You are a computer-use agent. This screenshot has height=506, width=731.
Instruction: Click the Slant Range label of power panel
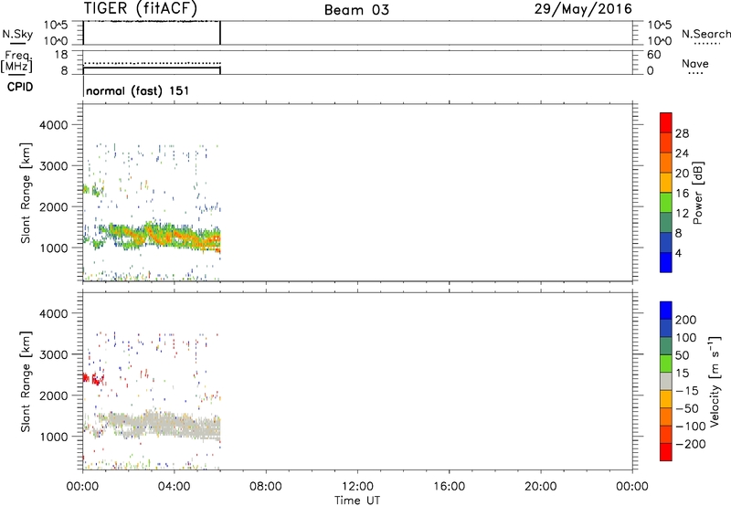(x=26, y=193)
